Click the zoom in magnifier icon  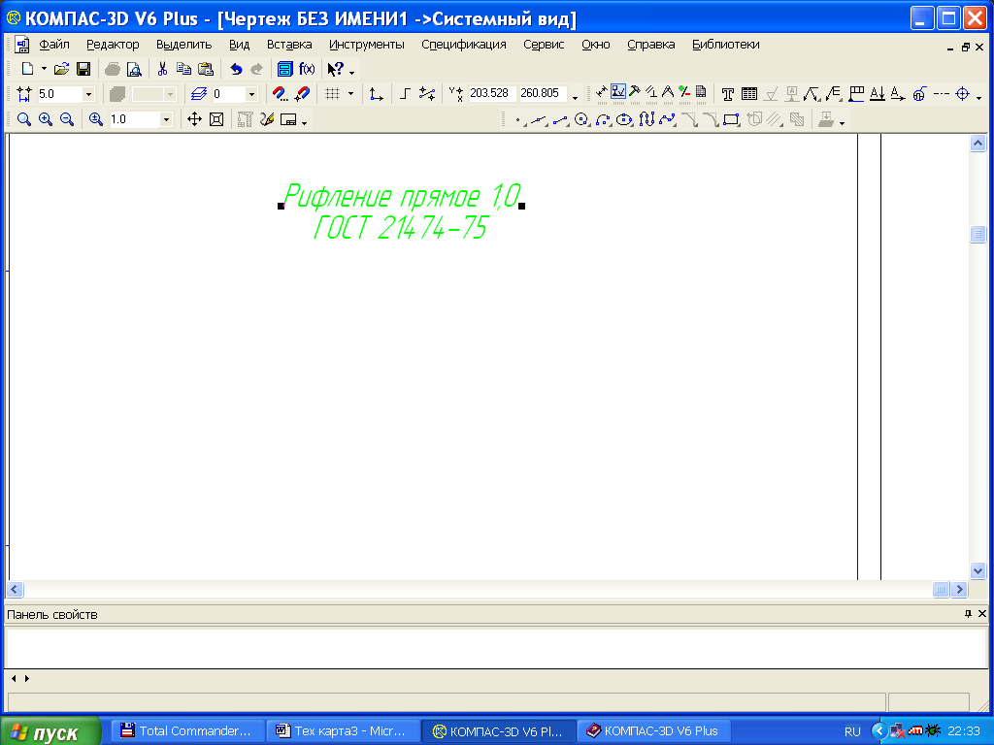click(x=46, y=119)
